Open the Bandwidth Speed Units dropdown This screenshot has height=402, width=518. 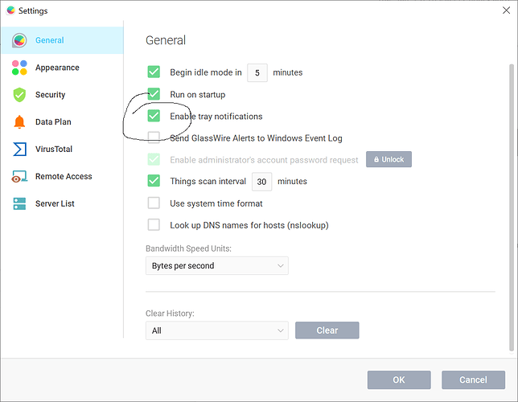(x=216, y=265)
